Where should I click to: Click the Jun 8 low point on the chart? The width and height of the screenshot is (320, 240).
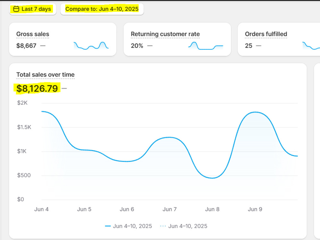click(x=212, y=178)
